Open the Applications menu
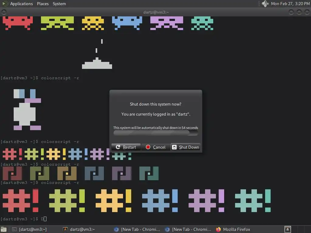311x233 pixels. (x=22, y=4)
